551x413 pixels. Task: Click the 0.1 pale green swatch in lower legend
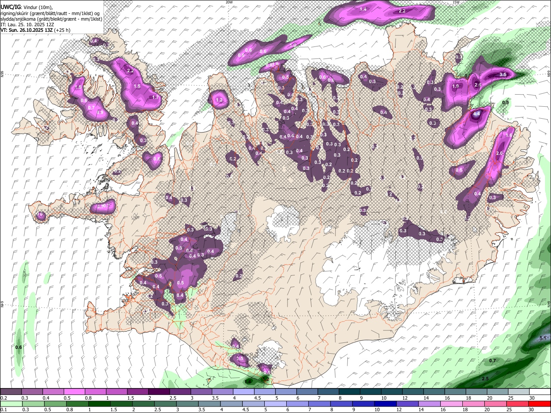pos(11,404)
